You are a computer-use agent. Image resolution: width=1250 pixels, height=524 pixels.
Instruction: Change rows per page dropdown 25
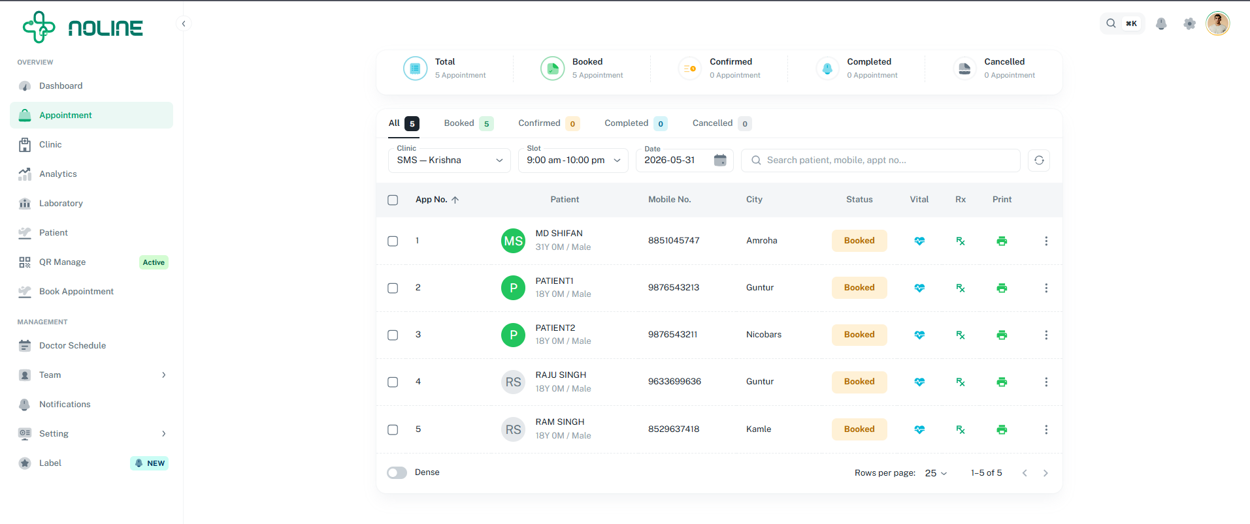(936, 473)
